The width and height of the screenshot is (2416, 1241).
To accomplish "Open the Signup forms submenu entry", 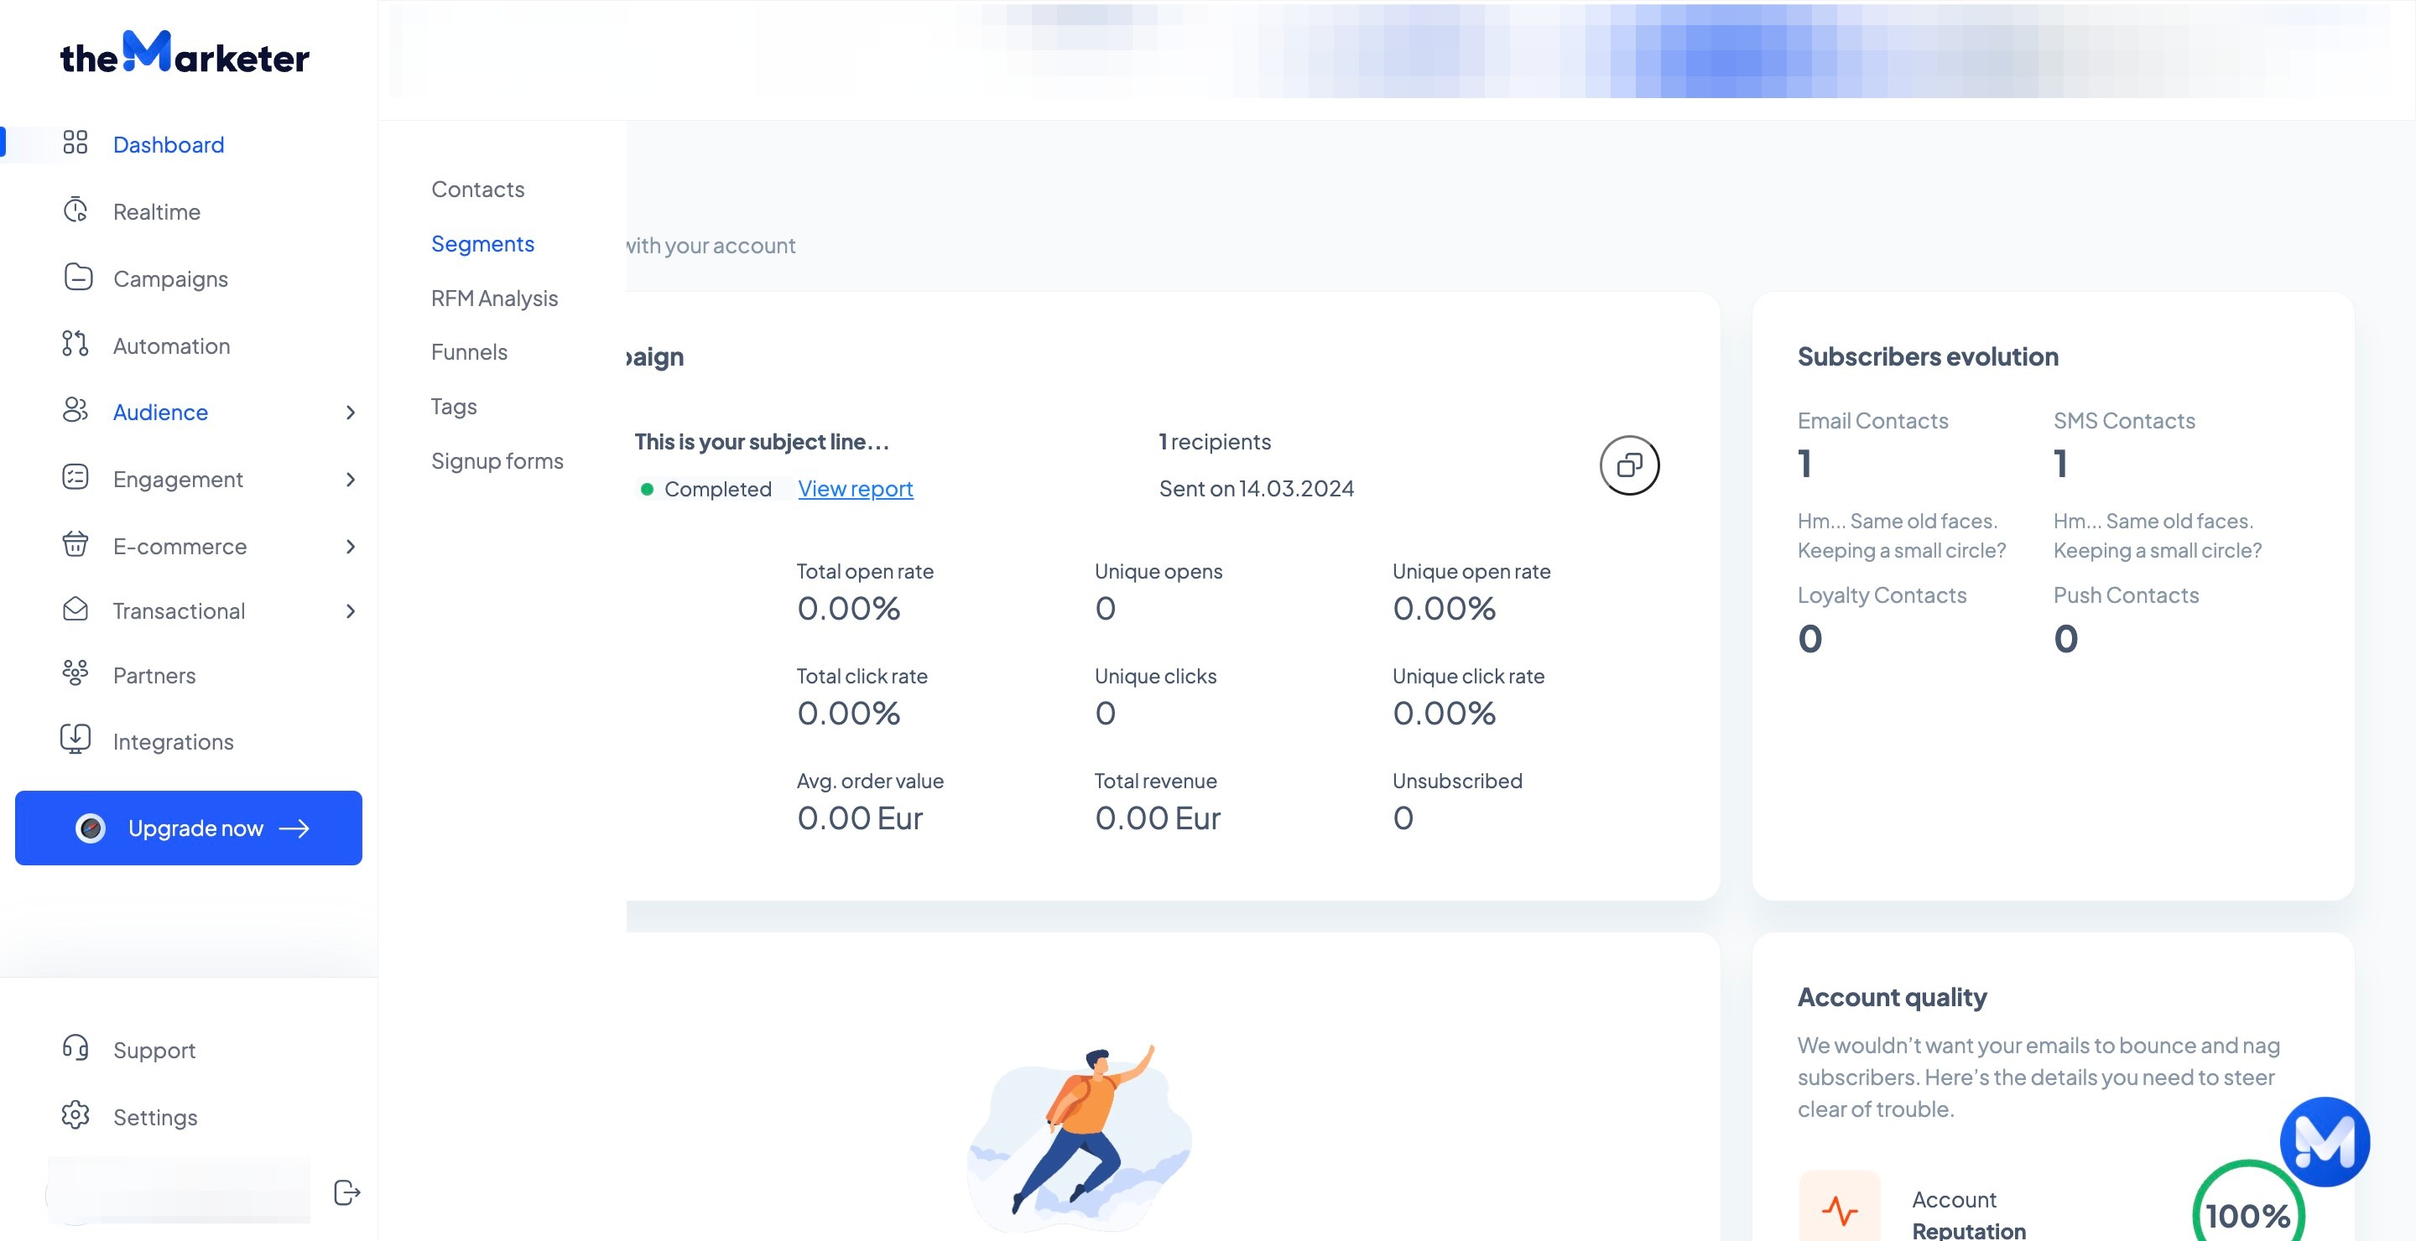I will [x=497, y=461].
